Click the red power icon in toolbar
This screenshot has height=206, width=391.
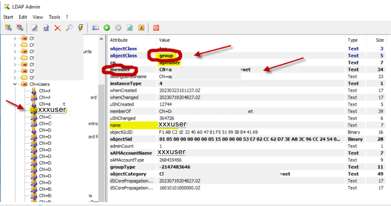click(156, 28)
